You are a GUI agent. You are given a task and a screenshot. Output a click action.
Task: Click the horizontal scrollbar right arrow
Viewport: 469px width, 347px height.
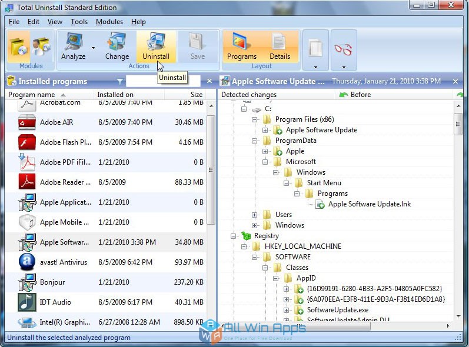(x=448, y=326)
